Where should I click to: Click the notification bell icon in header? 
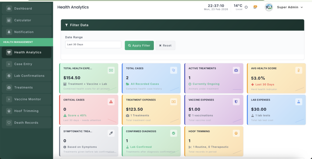click(x=255, y=7)
